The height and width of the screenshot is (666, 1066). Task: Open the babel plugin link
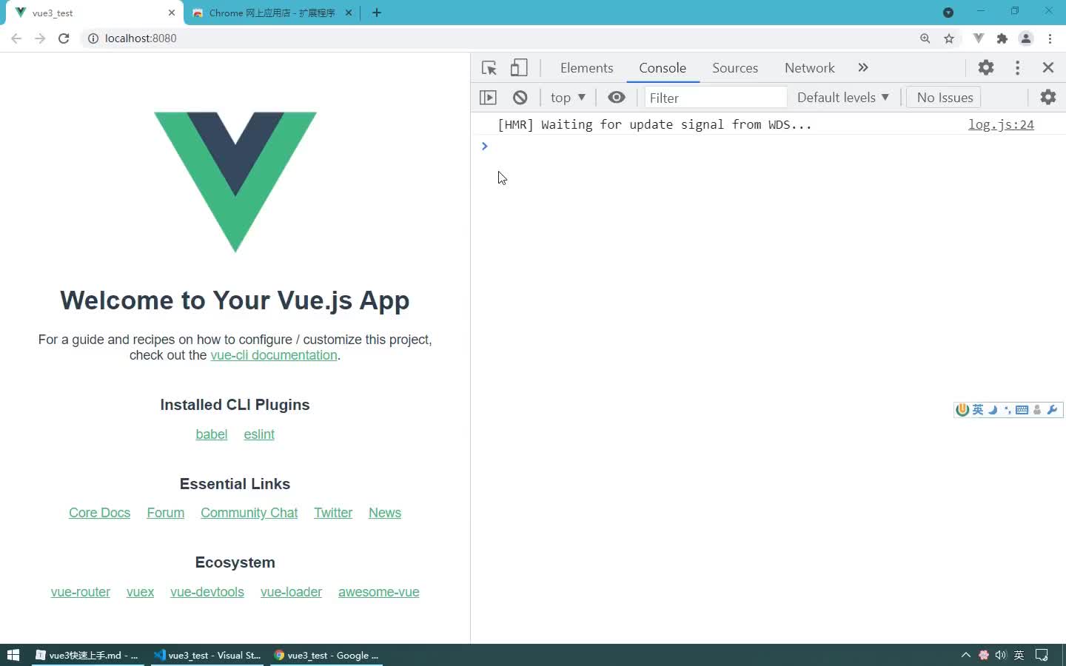211,434
